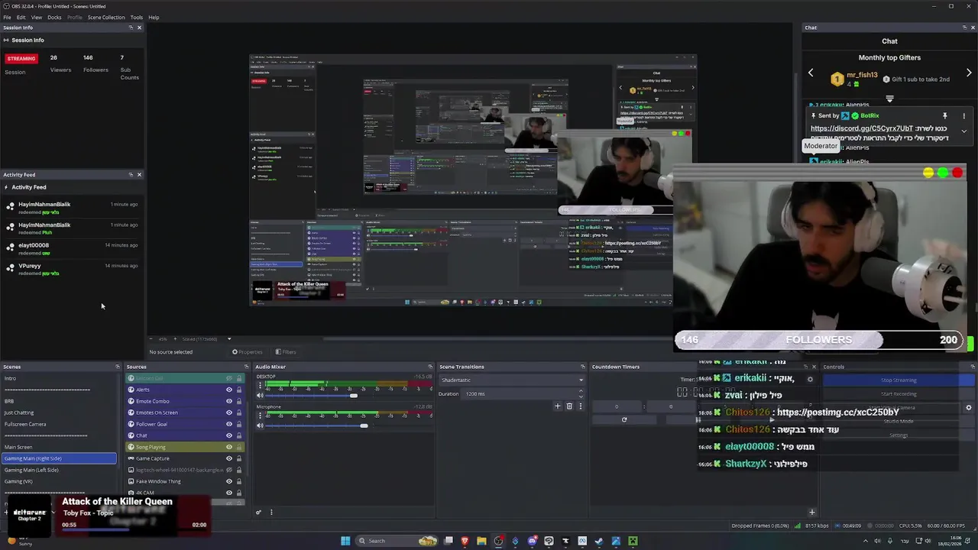Float the Sources dock
The image size is (978, 550).
point(246,367)
